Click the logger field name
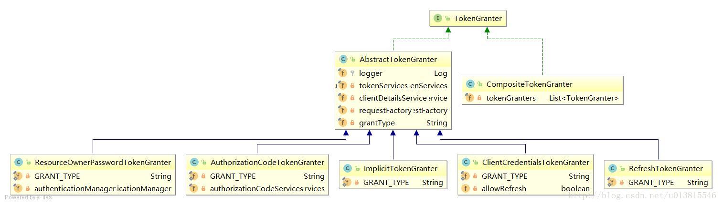 pyautogui.click(x=371, y=73)
